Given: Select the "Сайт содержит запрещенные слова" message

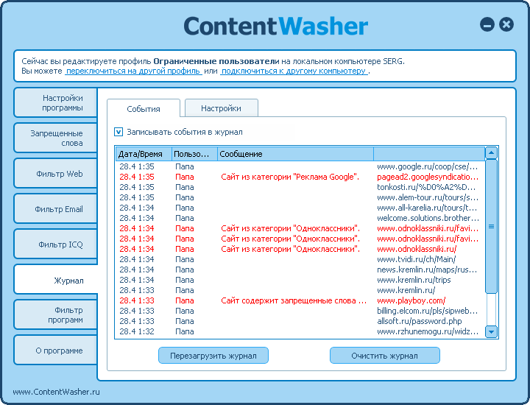Looking at the screenshot, I should (x=294, y=300).
